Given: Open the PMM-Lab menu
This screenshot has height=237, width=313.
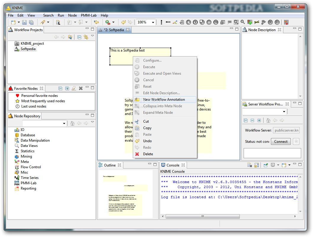Looking at the screenshot, I should coord(89,15).
